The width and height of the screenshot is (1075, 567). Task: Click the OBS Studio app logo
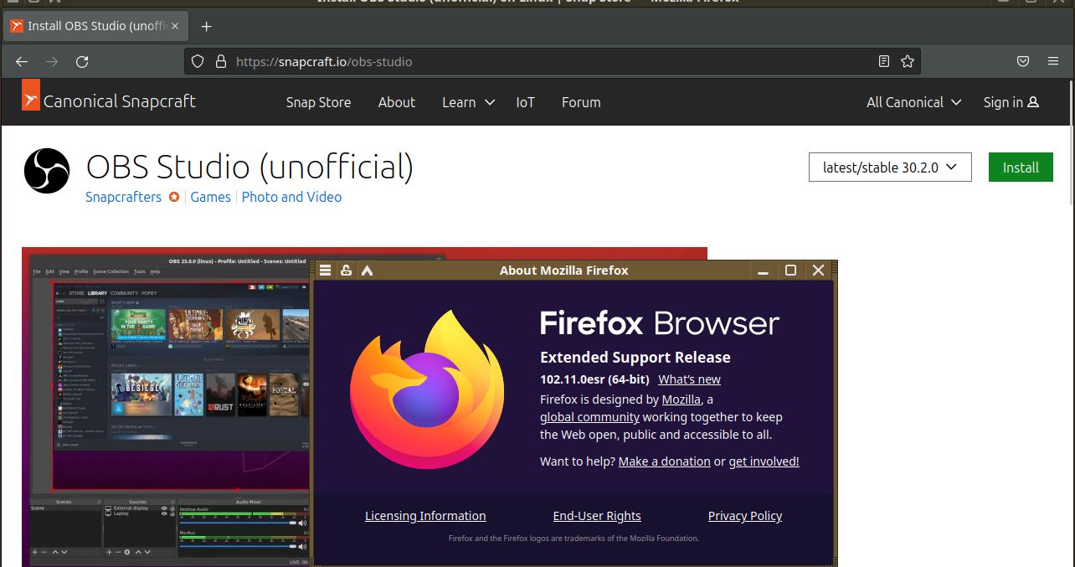point(46,171)
